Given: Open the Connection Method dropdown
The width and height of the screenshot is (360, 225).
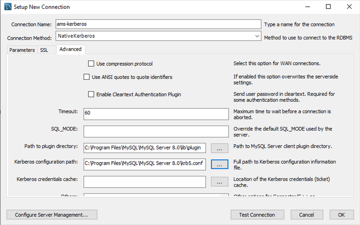Looking at the screenshot, I should coord(159,36).
